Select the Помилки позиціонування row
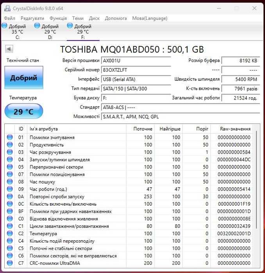265x273 pixels. tap(129, 174)
